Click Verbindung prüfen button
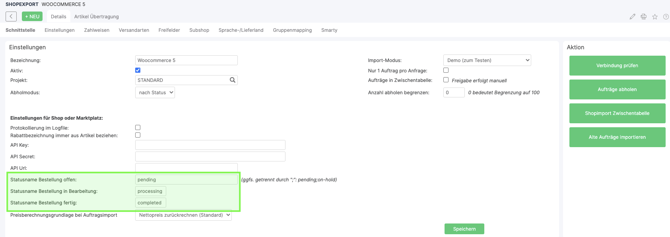The width and height of the screenshot is (670, 237). pyautogui.click(x=617, y=66)
